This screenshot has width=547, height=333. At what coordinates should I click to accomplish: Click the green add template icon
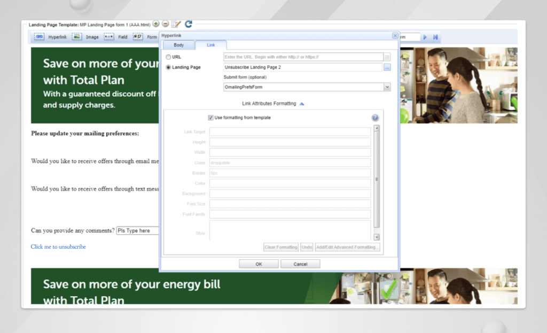click(156, 24)
